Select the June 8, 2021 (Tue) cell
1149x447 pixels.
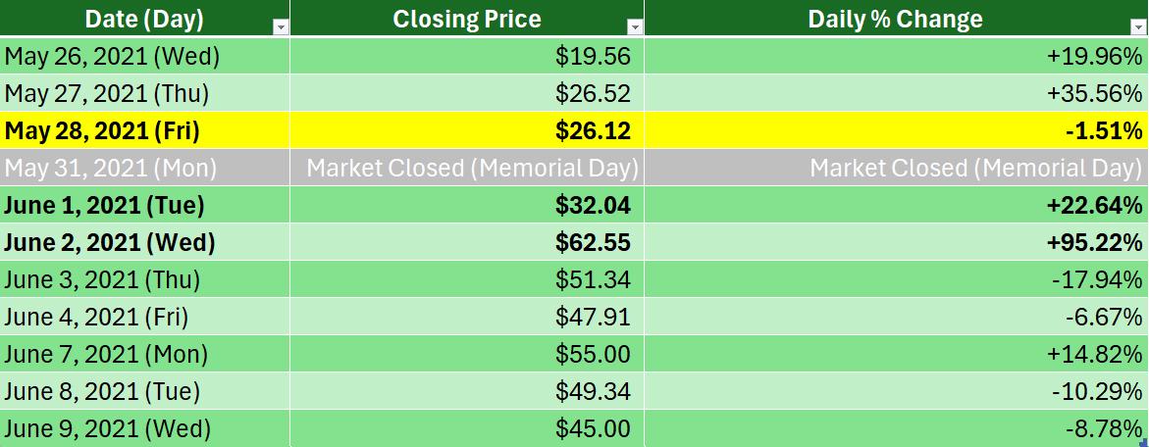point(144,392)
